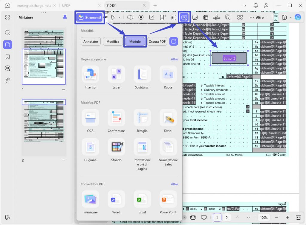Click the save icon in toolbar

click(284, 17)
